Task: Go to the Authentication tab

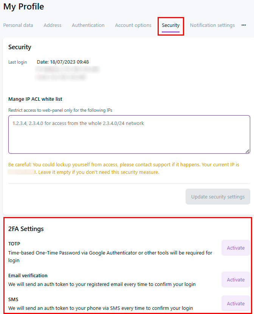Action: pos(88,25)
